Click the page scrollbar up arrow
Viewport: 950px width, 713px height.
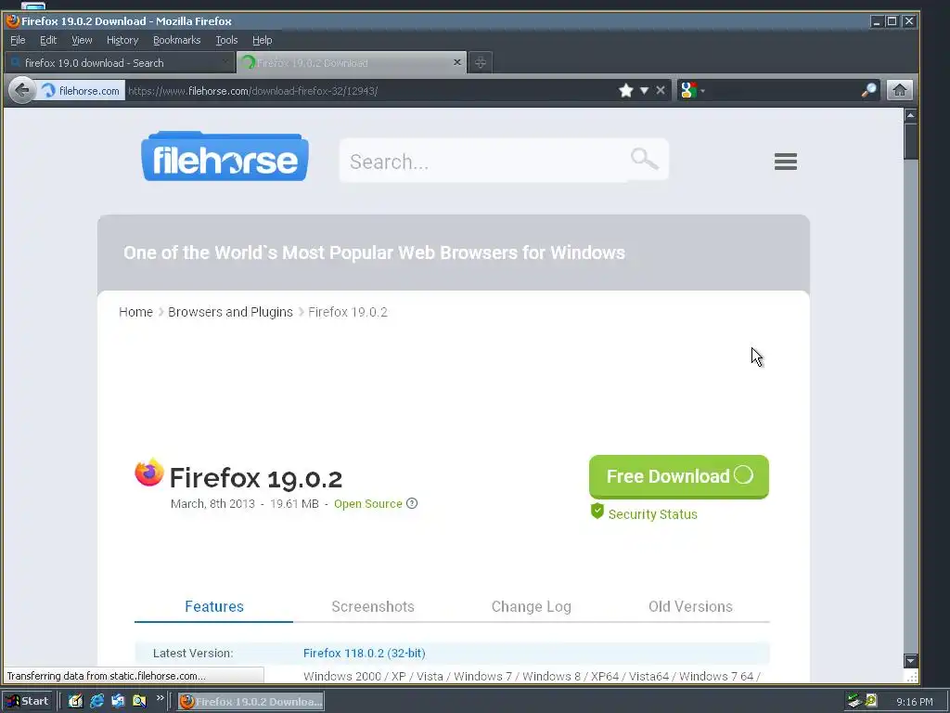(910, 115)
